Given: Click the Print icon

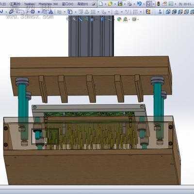Looking at the screenshot, I should click(x=129, y=4).
